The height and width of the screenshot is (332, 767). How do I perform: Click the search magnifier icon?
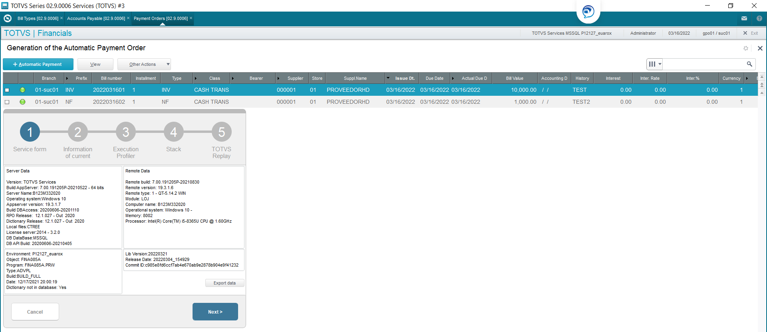[749, 64]
